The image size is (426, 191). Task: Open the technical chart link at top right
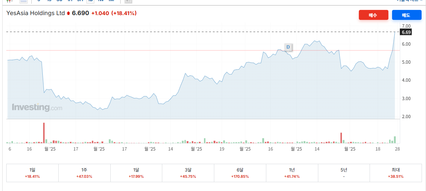click(x=410, y=1)
